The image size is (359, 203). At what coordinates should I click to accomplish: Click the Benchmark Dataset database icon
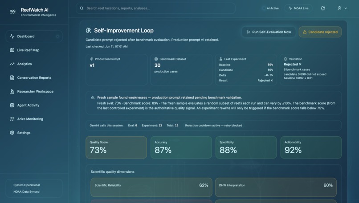pyautogui.click(x=156, y=59)
